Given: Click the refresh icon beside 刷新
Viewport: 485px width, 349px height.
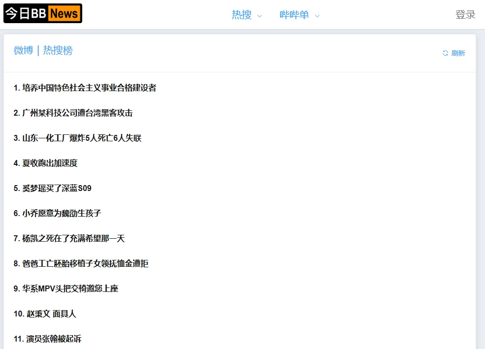Looking at the screenshot, I should (x=445, y=53).
